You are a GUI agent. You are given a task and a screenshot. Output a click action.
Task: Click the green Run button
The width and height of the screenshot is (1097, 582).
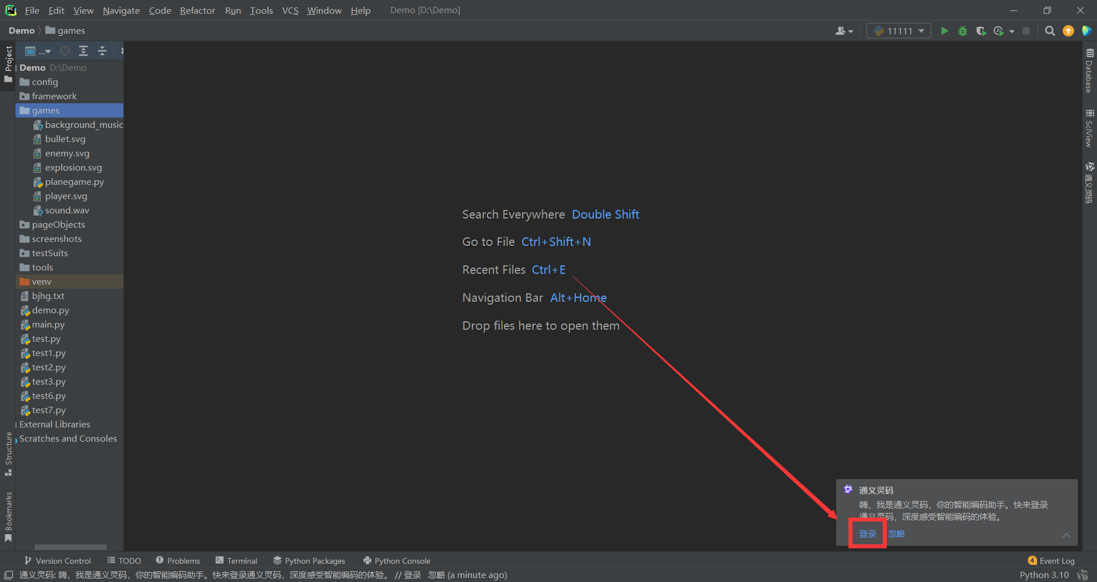point(944,31)
